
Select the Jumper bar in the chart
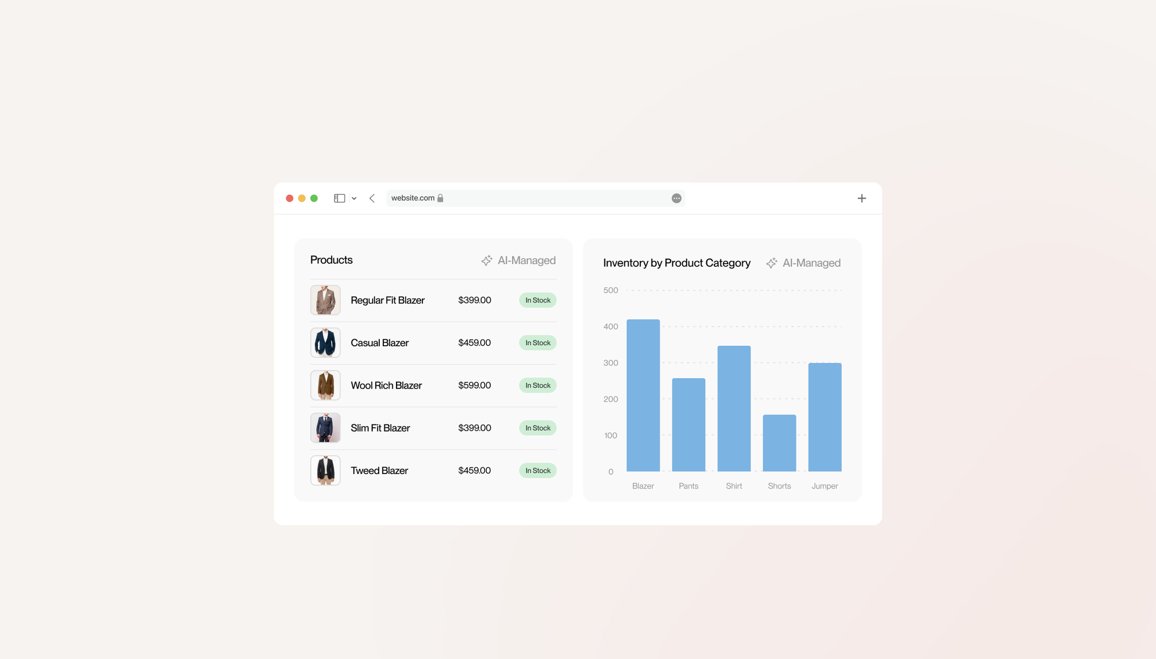[825, 417]
